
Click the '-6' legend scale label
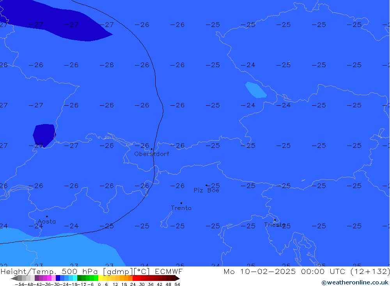[90, 284]
